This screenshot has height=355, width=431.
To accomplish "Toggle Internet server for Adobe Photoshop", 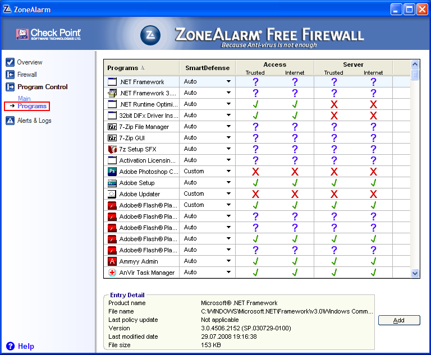I will pyautogui.click(x=373, y=172).
